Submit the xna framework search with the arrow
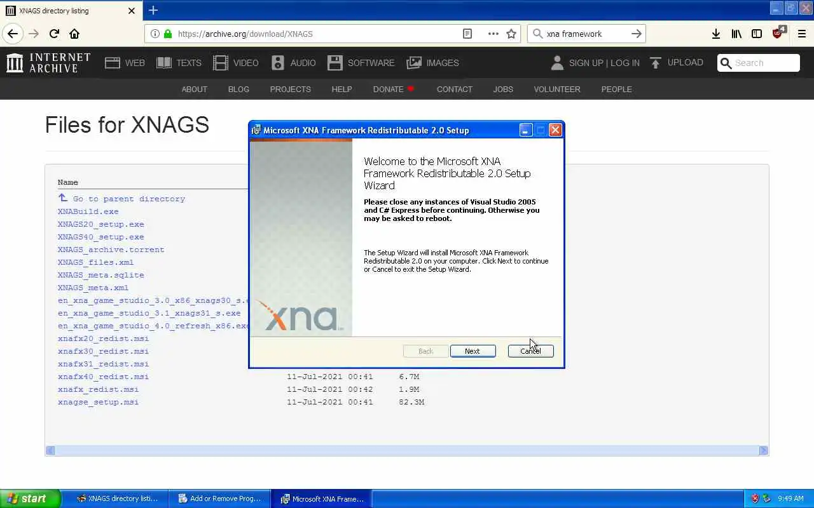This screenshot has height=508, width=814. pos(636,34)
